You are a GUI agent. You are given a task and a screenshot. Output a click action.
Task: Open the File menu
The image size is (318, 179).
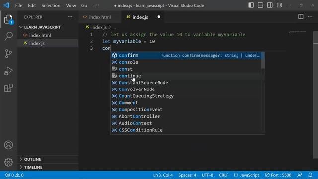19,5
